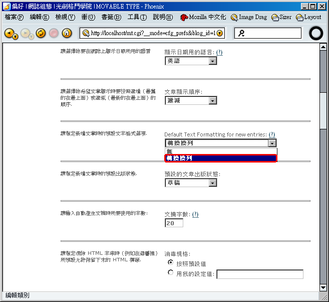Select the 無 option in formatting list
329x302 pixels.
click(221, 152)
